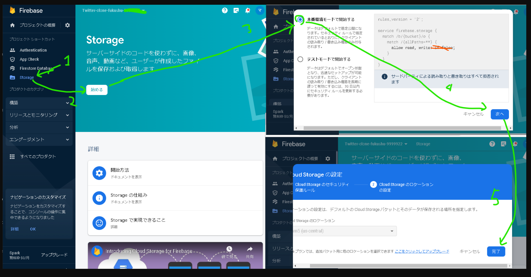Open Authentication in the left window sidebar

point(33,50)
